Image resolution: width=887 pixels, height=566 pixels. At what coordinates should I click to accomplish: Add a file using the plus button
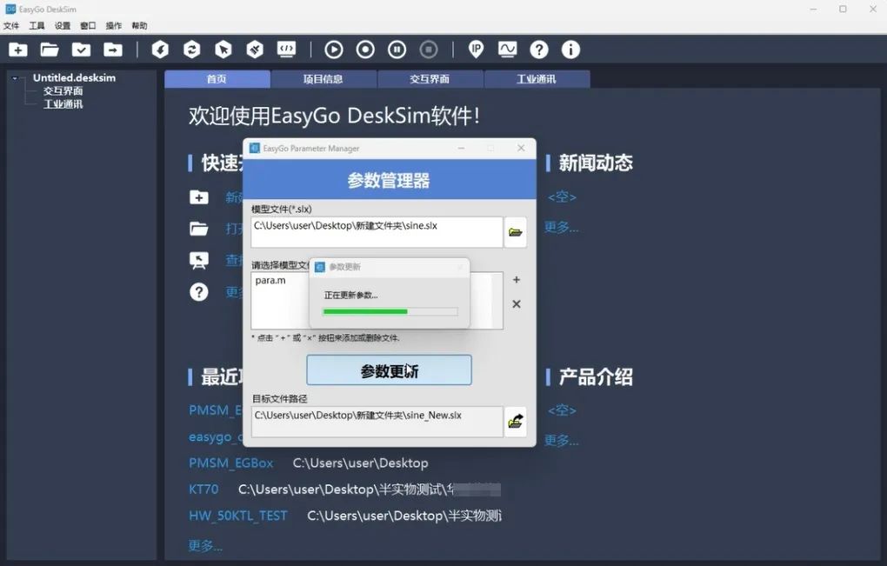[517, 279]
